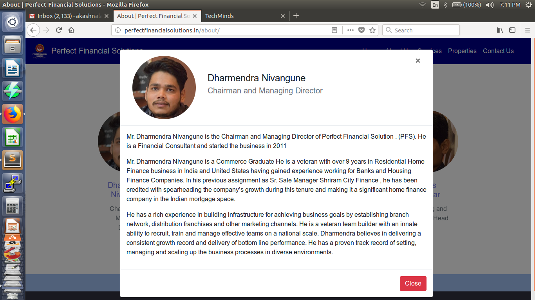Close the Inbox Gmail tab
Screen dimensions: 535x300
[107, 16]
